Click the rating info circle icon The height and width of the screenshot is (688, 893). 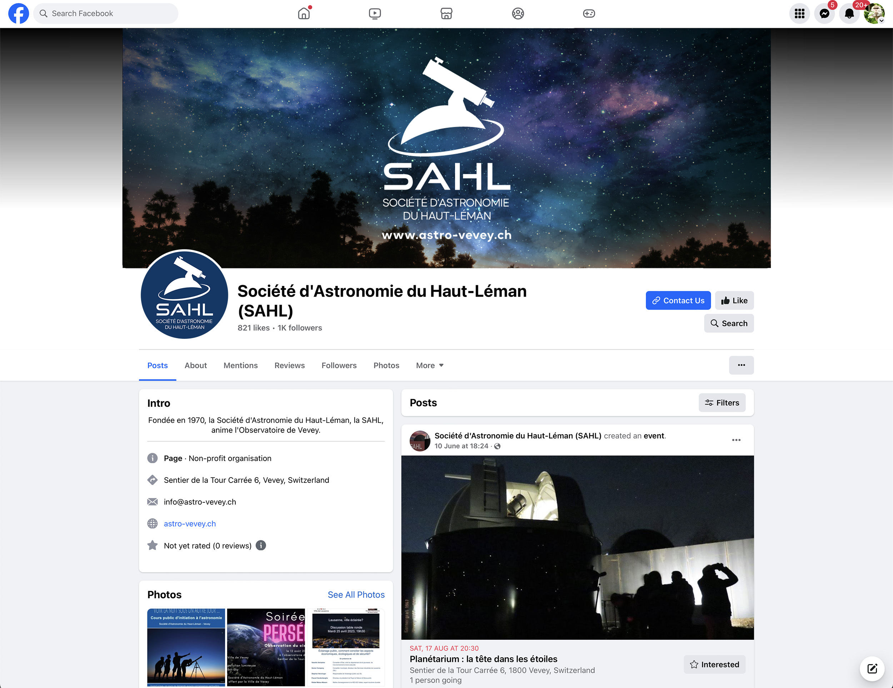click(260, 545)
